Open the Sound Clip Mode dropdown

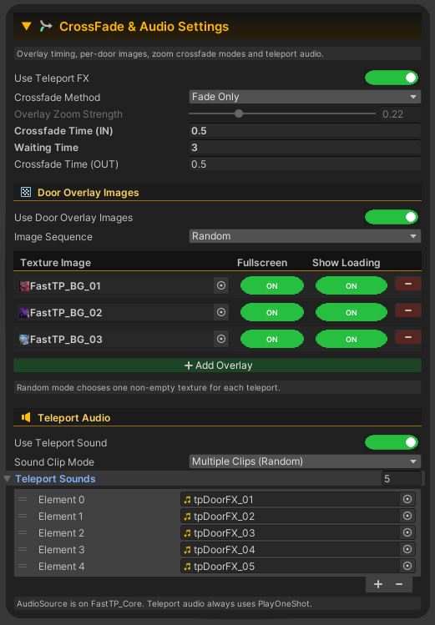pyautogui.click(x=305, y=461)
